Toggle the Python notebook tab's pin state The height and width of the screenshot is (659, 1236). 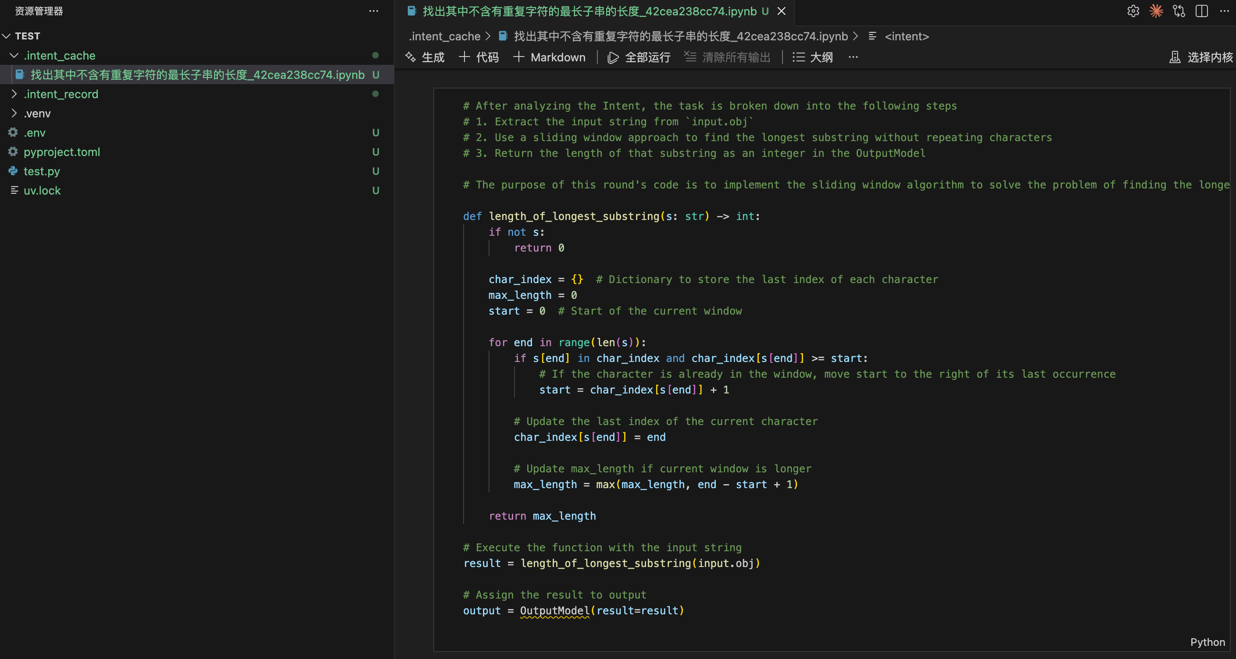pos(782,11)
